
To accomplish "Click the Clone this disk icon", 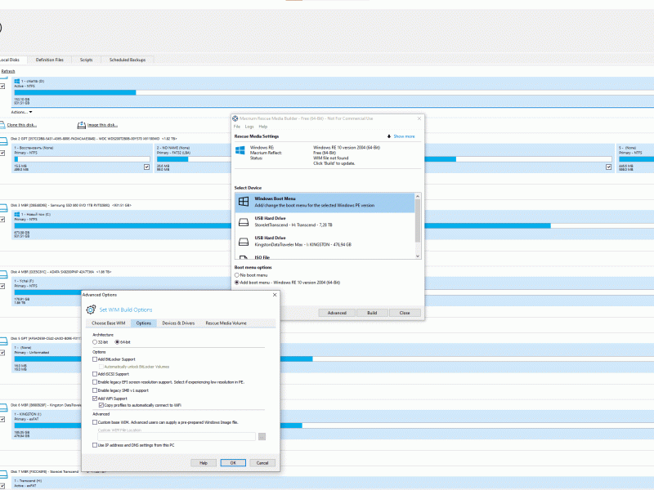I will click(2, 125).
